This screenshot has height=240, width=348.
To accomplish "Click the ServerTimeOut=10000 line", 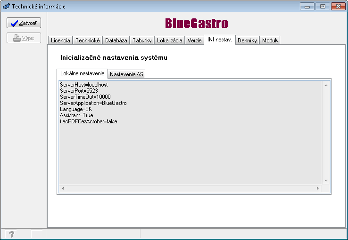I will tap(85, 97).
